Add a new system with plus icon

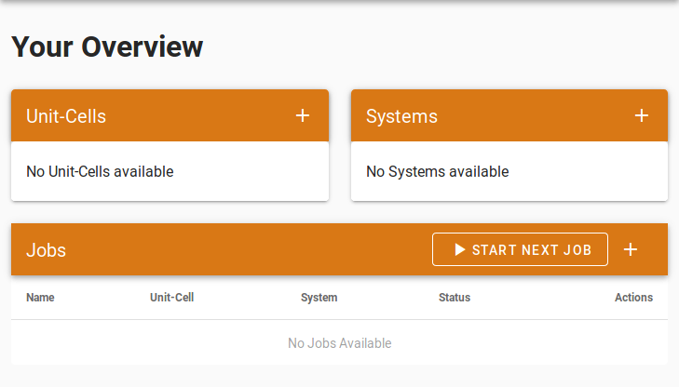coord(642,116)
